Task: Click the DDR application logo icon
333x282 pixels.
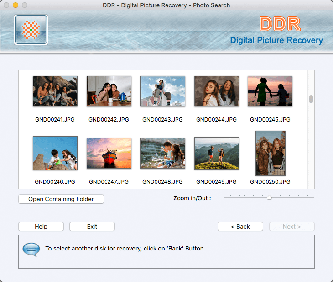Action: 31,30
